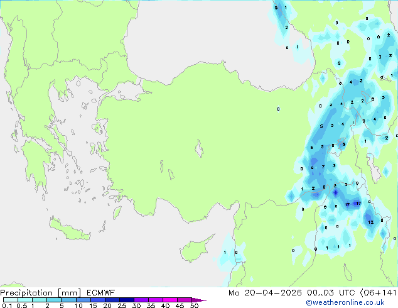Click the 7 mm precipitation value on map

(x=323, y=167)
